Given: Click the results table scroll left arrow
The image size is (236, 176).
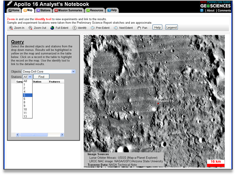Looking at the screenshot, I should [x=18, y=135].
